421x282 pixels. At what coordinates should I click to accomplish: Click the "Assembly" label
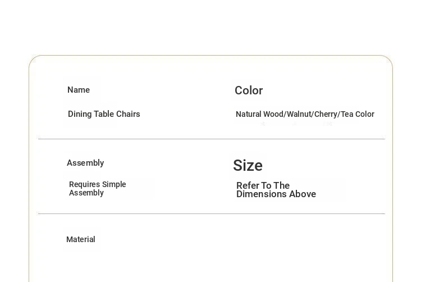(x=85, y=163)
